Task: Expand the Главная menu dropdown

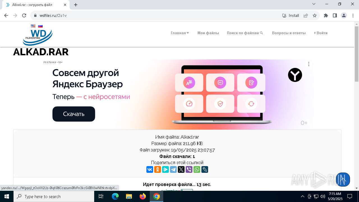Action: click(x=180, y=33)
